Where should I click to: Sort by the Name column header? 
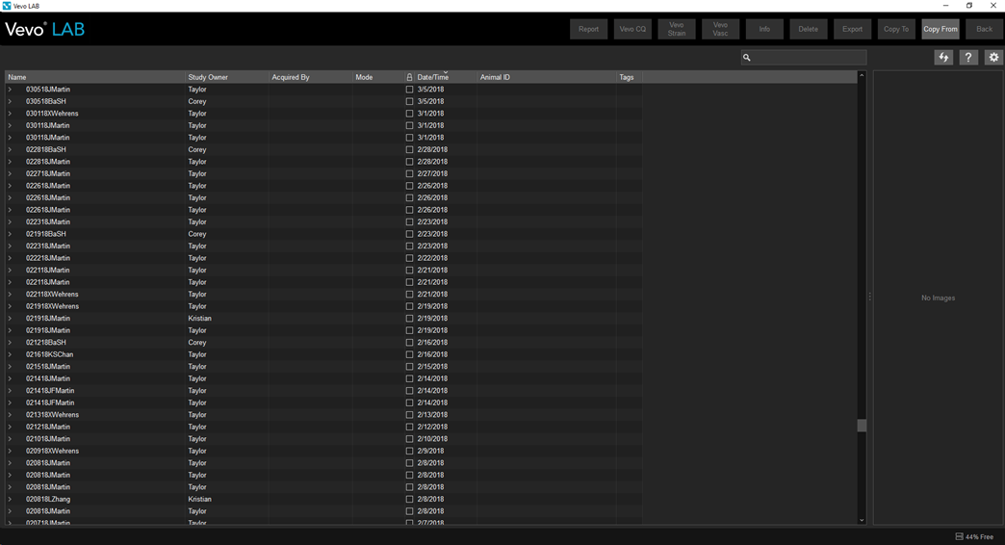95,77
